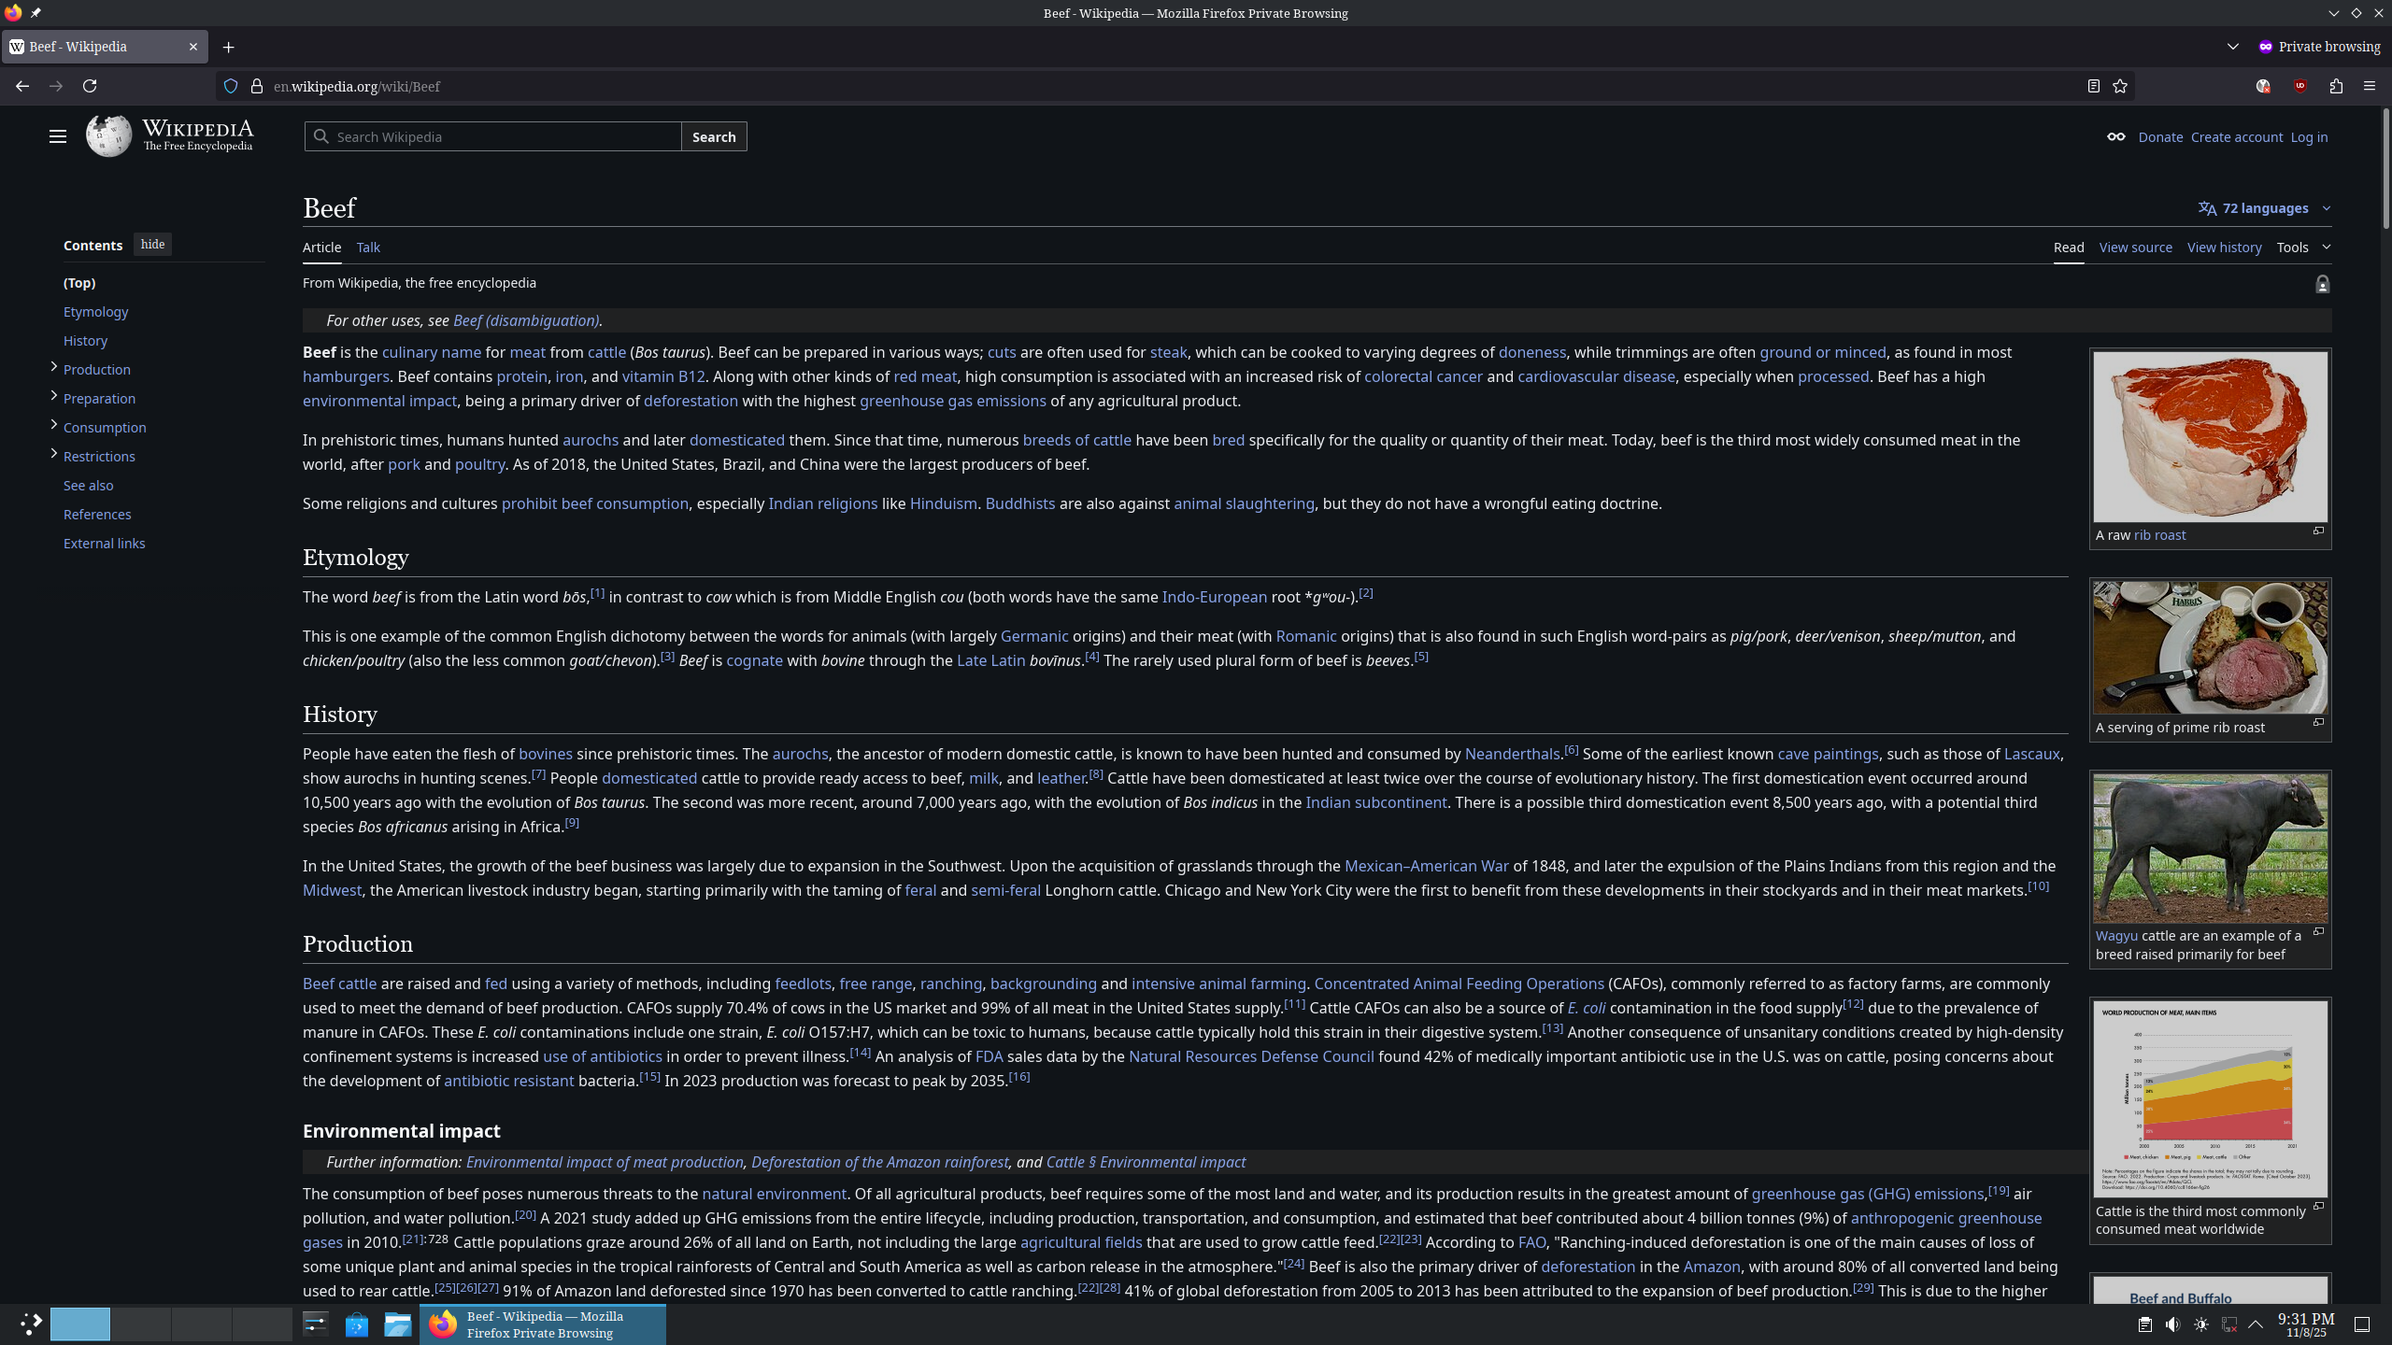This screenshot has height=1345, width=2392.
Task: Open the Tools dropdown menu
Action: pos(2303,248)
